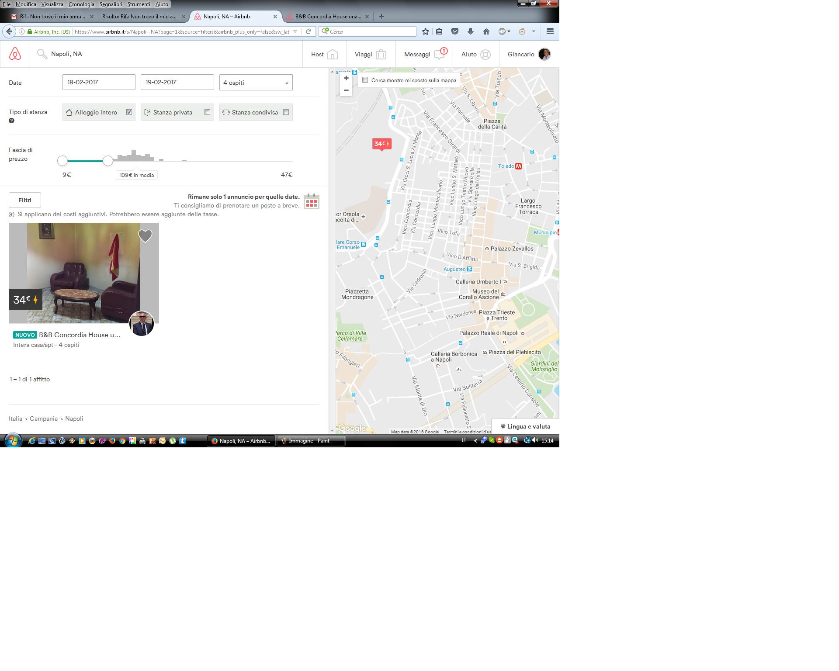Open the listing photo thumbnail
The image size is (839, 671).
click(x=84, y=273)
